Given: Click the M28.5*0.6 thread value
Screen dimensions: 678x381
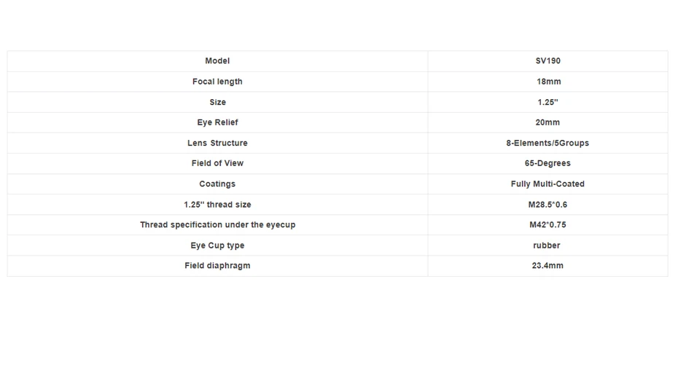Looking at the screenshot, I should pyautogui.click(x=548, y=205).
